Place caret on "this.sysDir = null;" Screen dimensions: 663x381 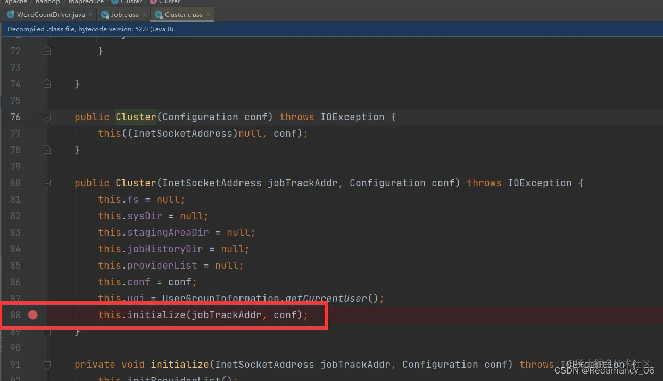(153, 216)
